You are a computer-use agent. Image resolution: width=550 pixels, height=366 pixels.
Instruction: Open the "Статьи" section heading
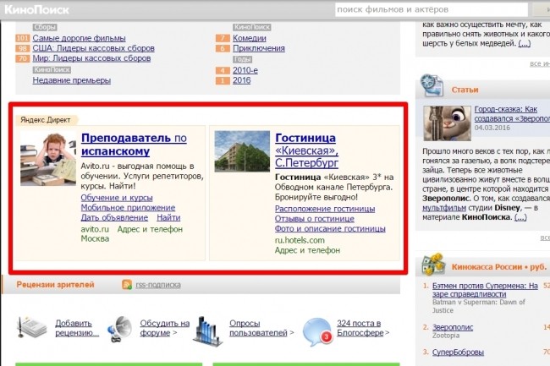click(465, 90)
